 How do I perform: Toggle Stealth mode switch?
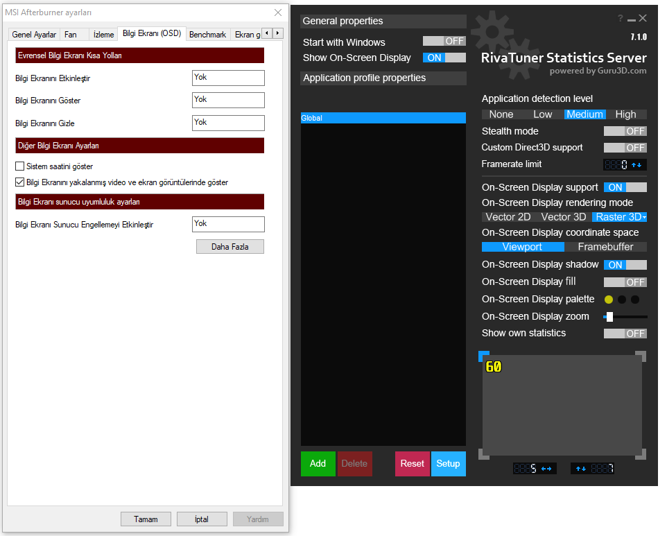coord(625,131)
